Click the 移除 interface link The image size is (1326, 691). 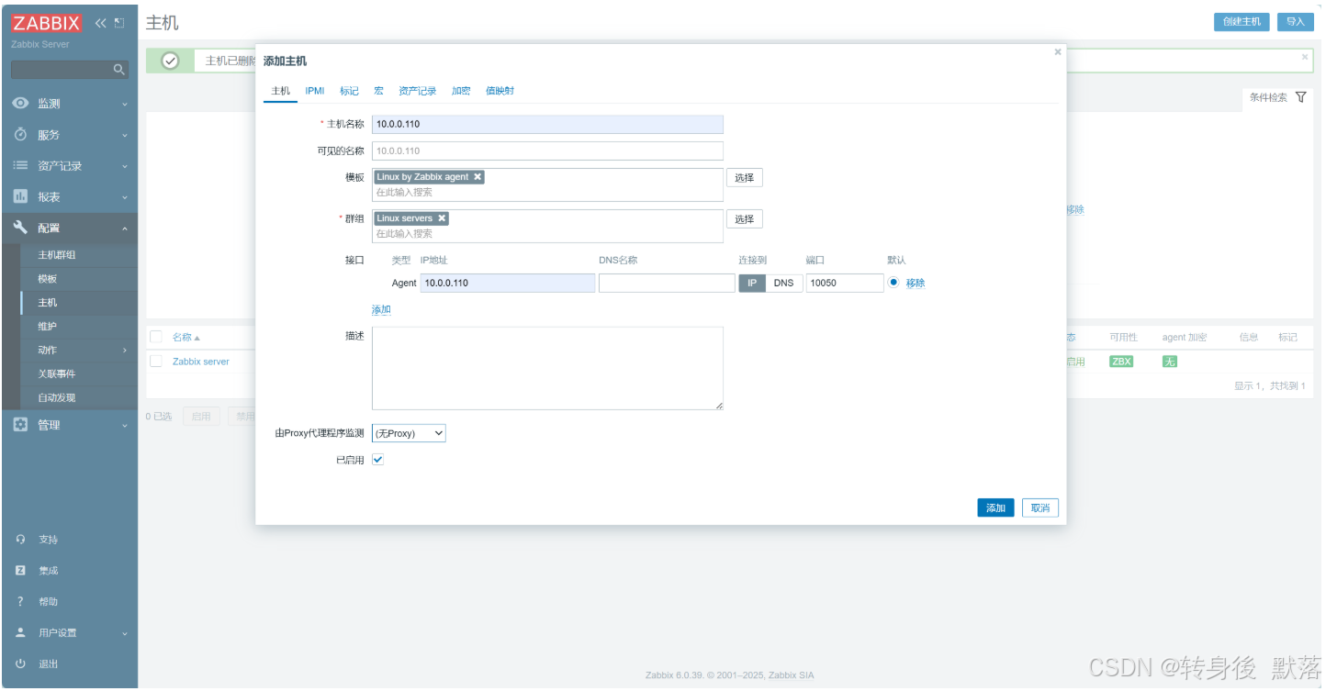[x=916, y=283]
